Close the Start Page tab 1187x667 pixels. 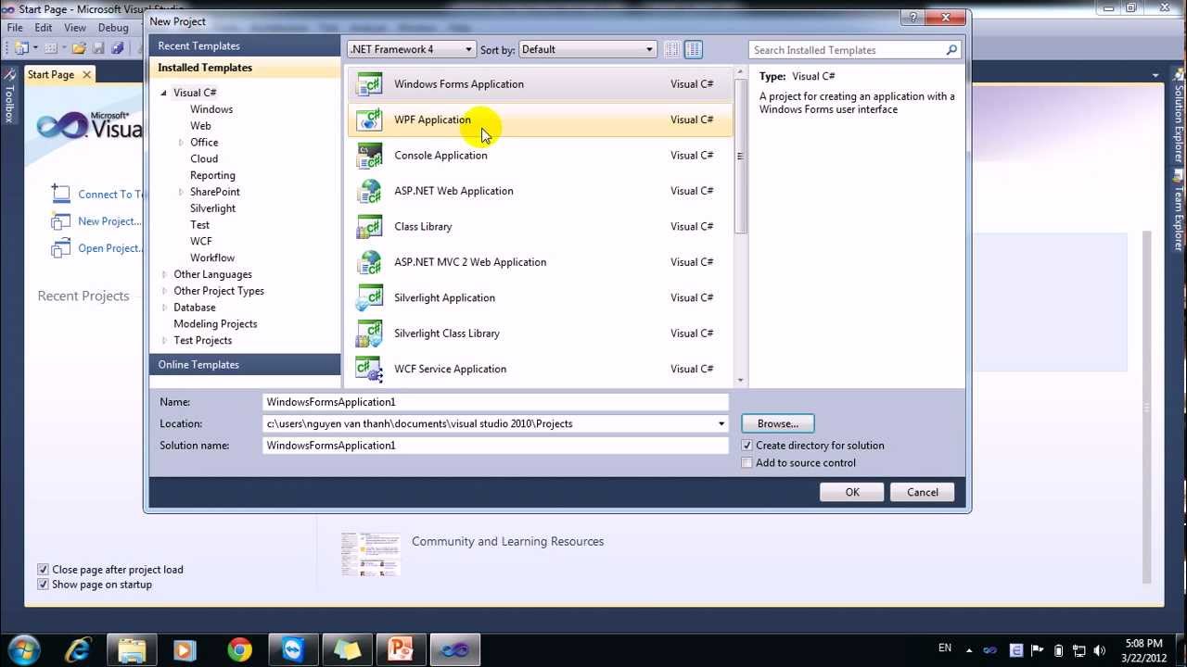click(x=86, y=75)
